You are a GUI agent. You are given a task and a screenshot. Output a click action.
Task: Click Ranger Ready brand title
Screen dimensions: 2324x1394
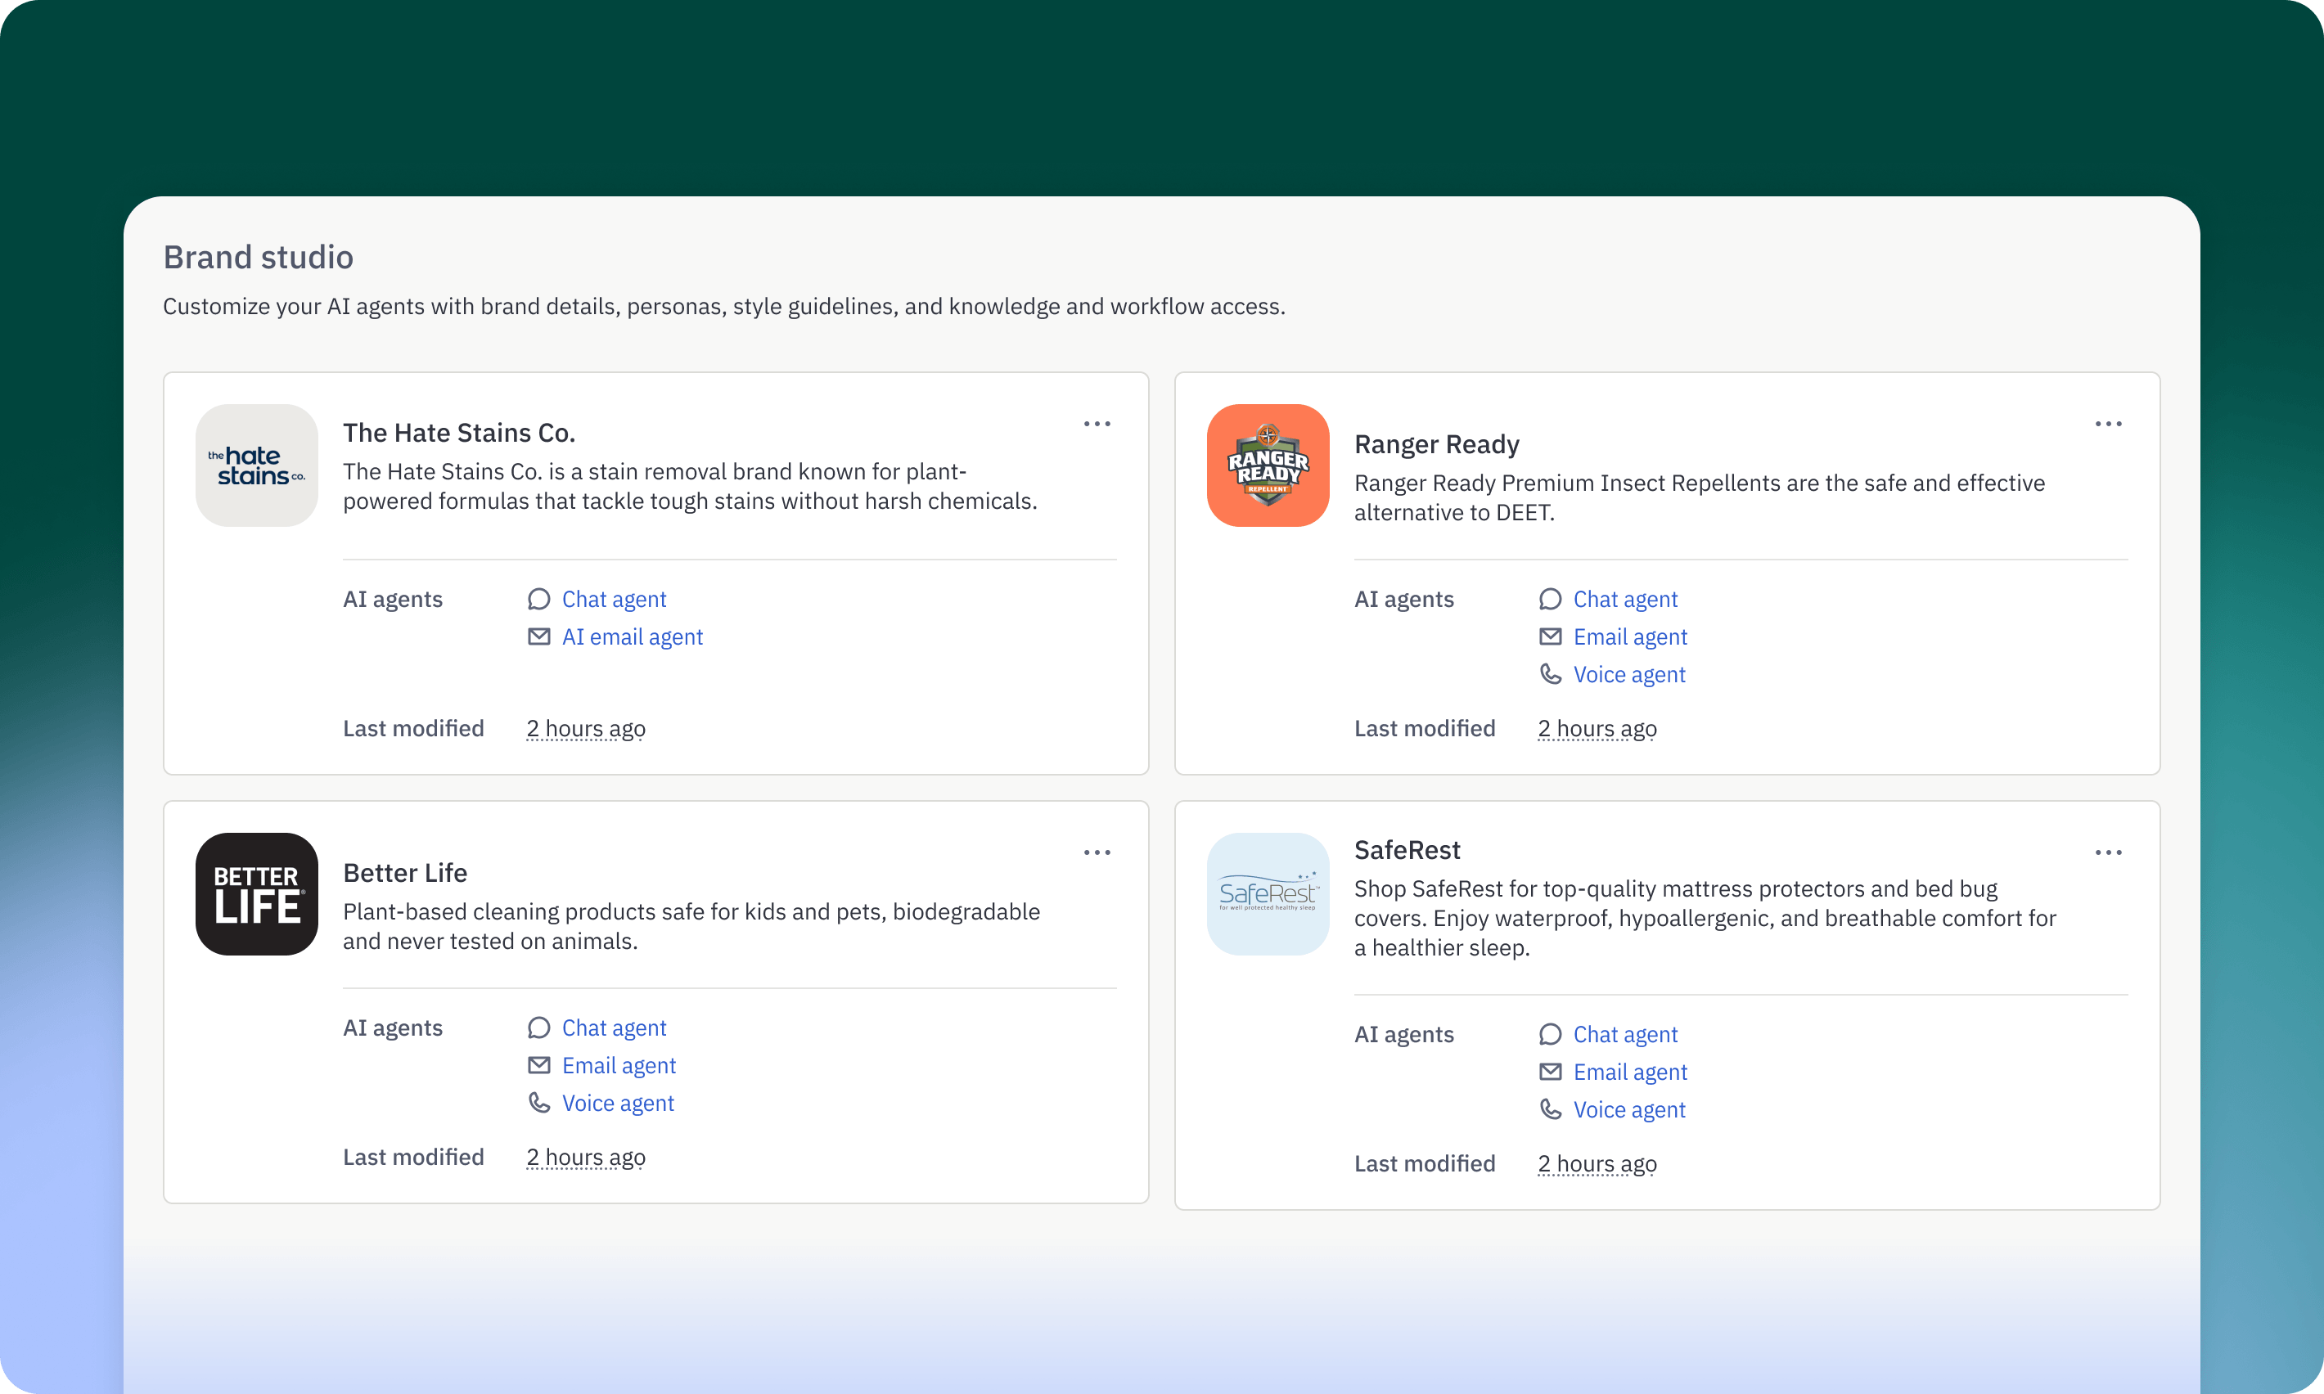click(1436, 444)
